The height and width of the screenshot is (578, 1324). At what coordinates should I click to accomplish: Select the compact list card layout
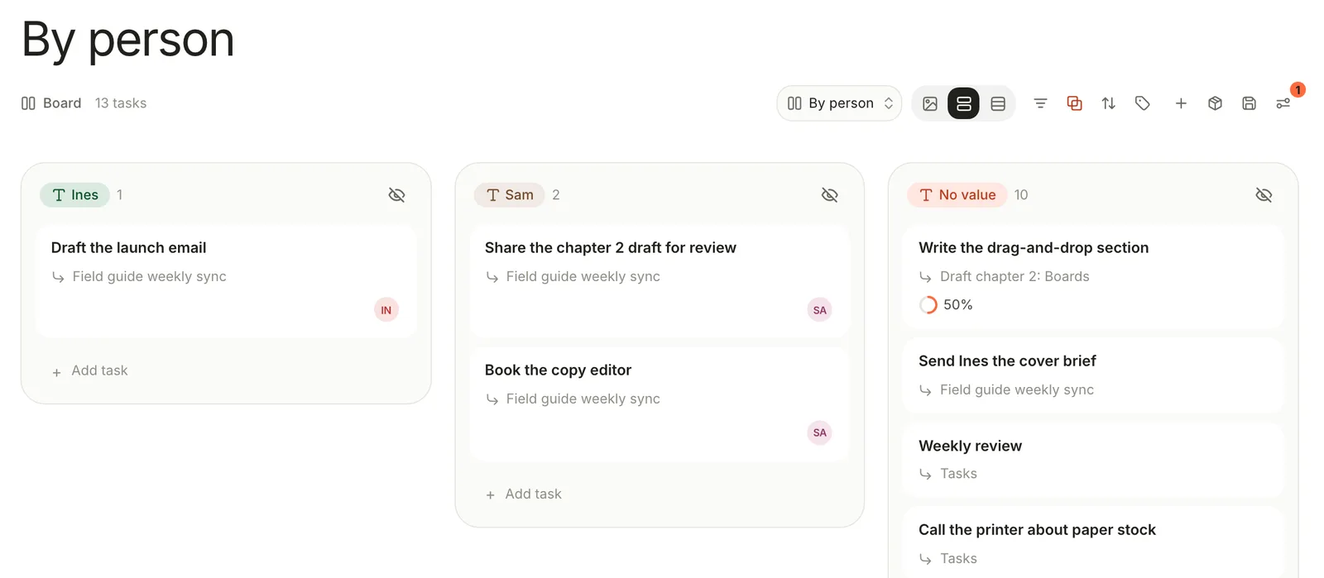(998, 103)
